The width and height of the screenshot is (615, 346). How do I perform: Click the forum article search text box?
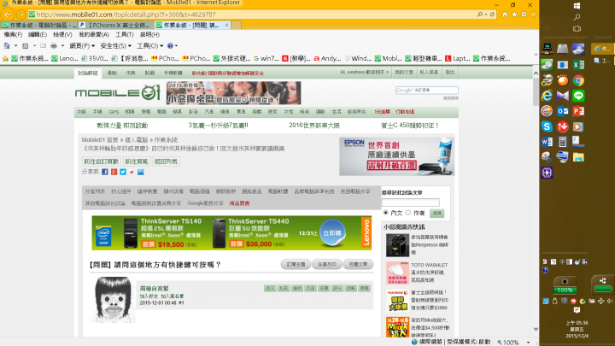point(410,202)
